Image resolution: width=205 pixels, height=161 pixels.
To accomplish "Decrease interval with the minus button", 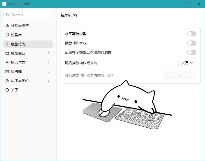I will (168, 75).
